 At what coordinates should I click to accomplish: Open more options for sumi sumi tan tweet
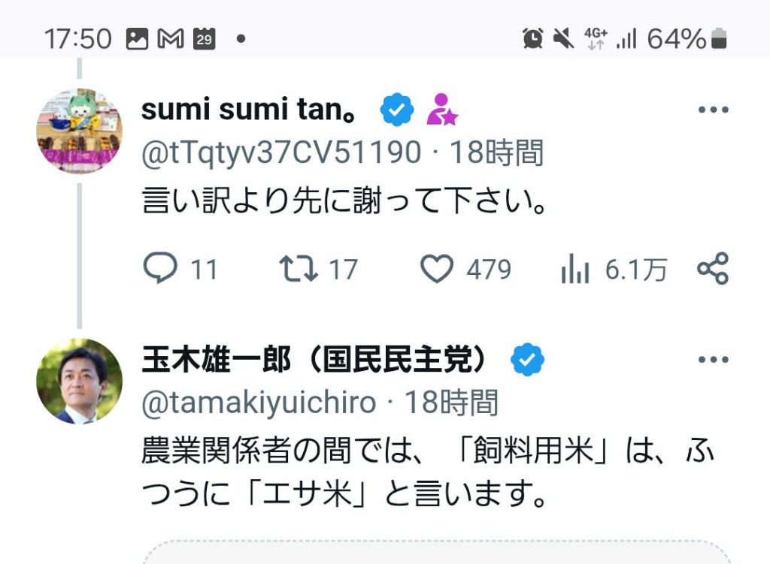(713, 110)
